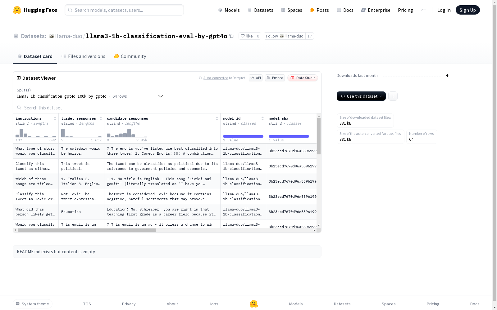The image size is (497, 310).
Task: Open the llama-duo breadcrumb link
Action: point(69,36)
